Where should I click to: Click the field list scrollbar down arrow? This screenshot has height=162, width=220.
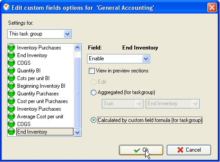[78, 132]
